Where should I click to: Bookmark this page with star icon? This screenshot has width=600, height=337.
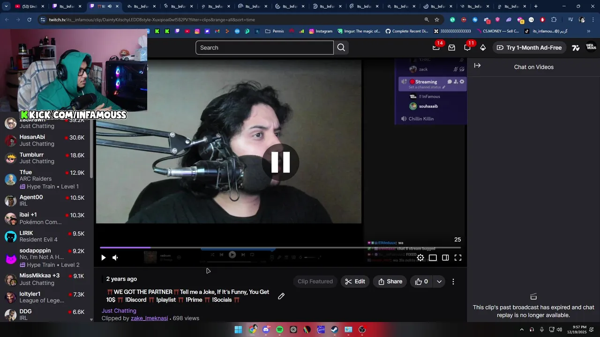coord(437,20)
